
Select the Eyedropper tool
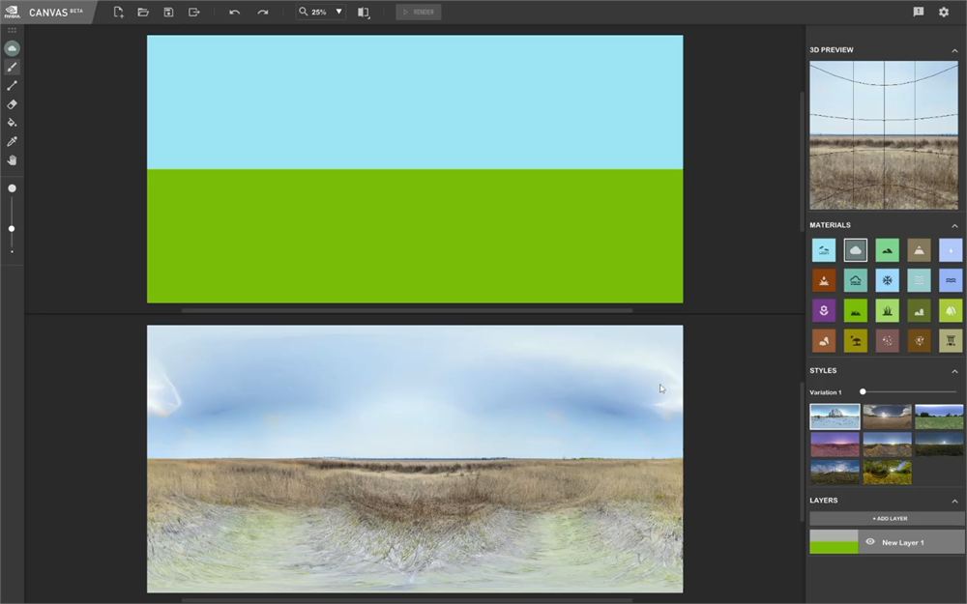tap(12, 141)
